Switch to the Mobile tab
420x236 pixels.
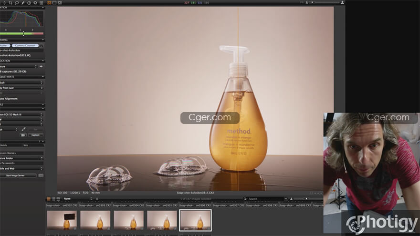coord(4,145)
